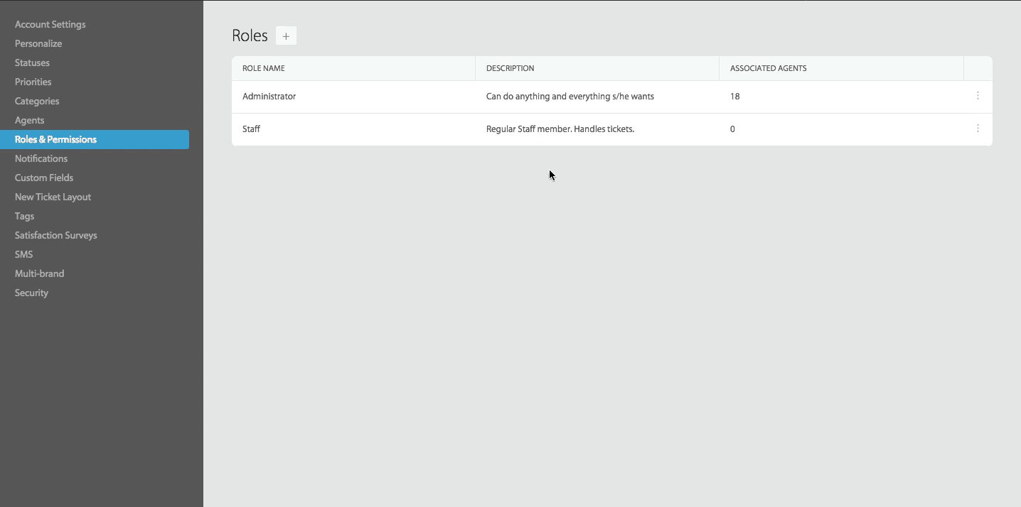
Task: Go to Account Settings
Action: click(50, 24)
